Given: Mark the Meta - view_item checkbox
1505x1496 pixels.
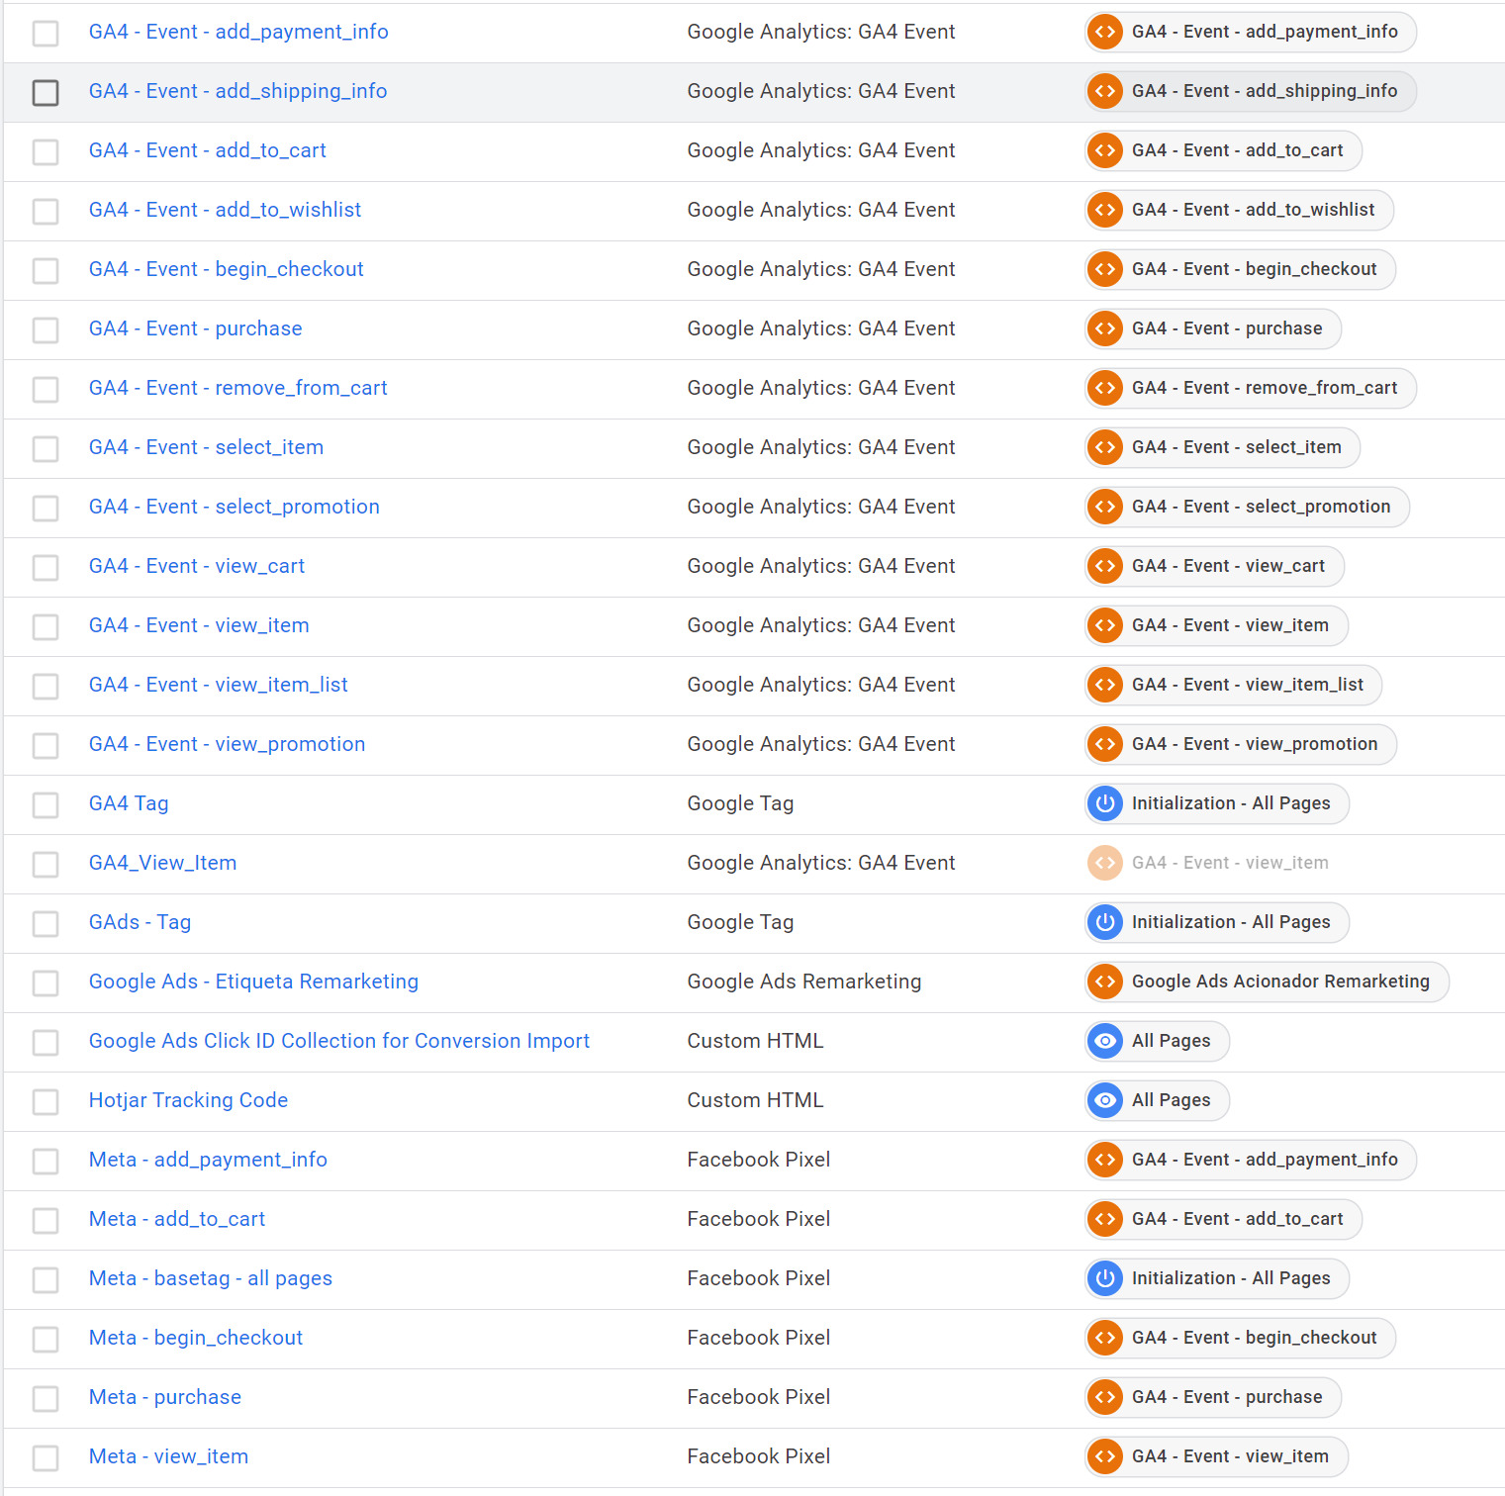Looking at the screenshot, I should point(46,1457).
